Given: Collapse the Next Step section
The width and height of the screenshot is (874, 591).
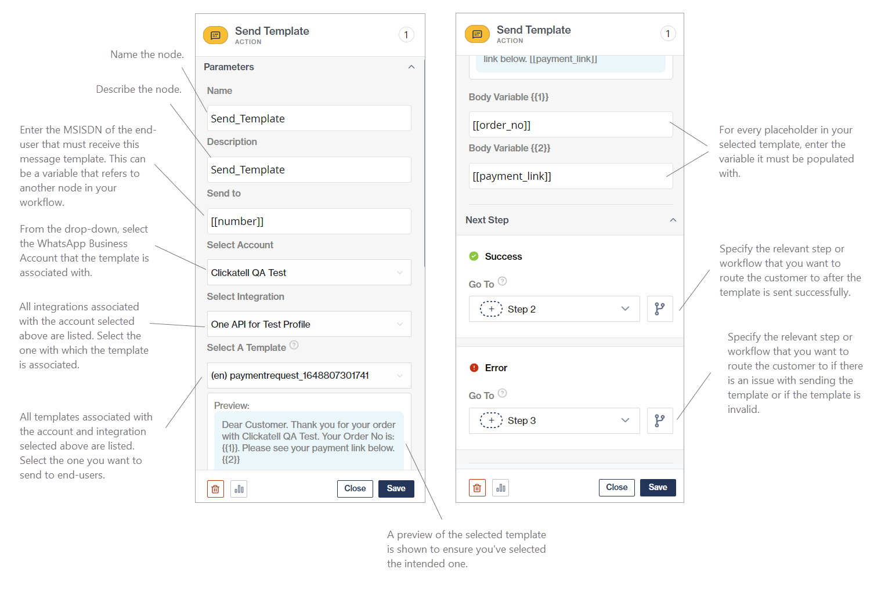Looking at the screenshot, I should 673,220.
